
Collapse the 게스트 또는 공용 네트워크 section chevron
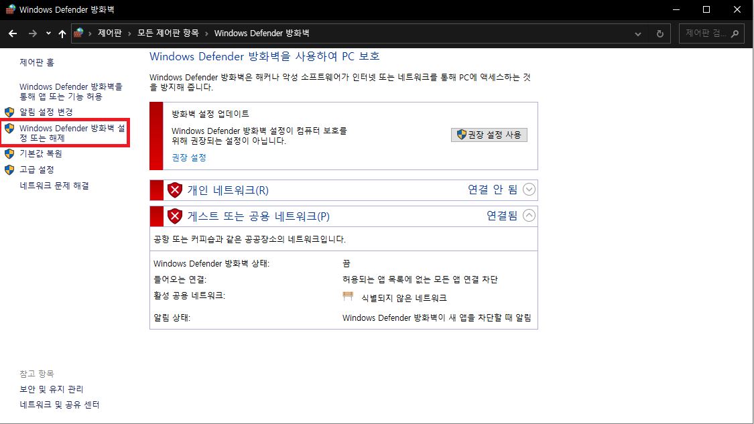click(529, 216)
